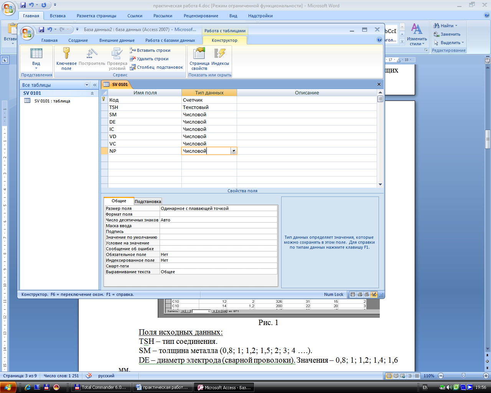
Task: Click Repeat icon in Word title bar
Action: 44,5
